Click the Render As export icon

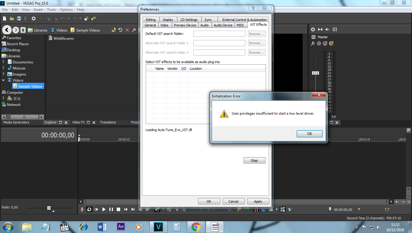[x=26, y=19]
